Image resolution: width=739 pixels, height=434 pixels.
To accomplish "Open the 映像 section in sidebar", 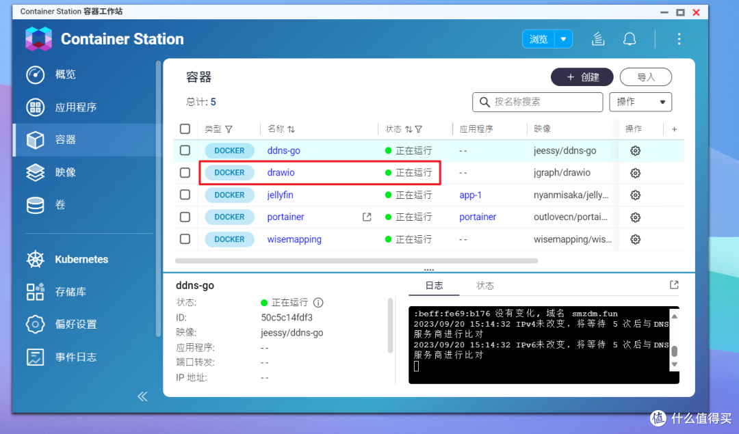I will click(65, 172).
